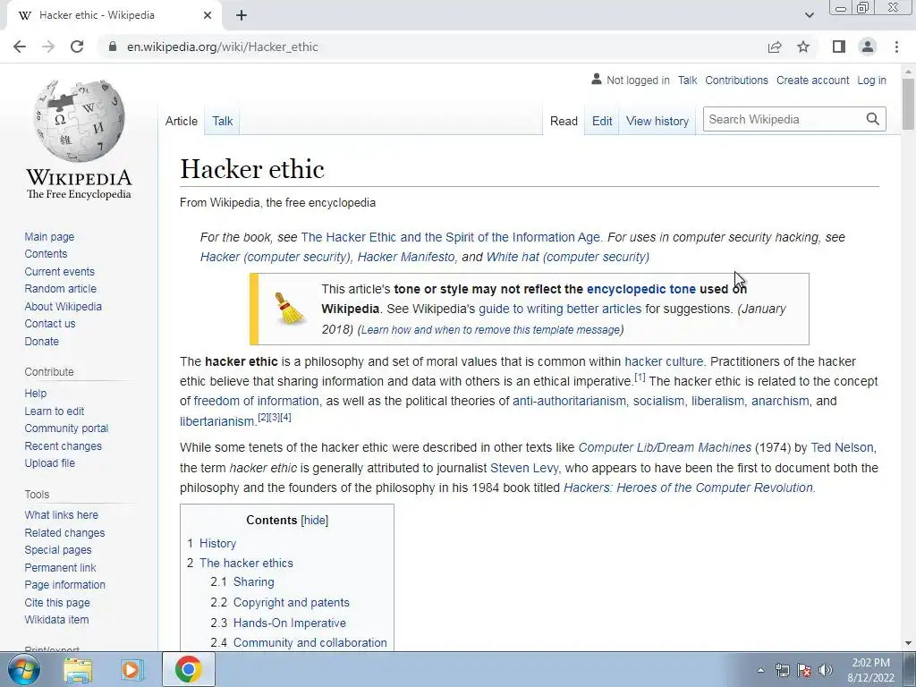This screenshot has width=916, height=687.
Task: Jump to 2.1 Sharing section
Action: coord(253,581)
